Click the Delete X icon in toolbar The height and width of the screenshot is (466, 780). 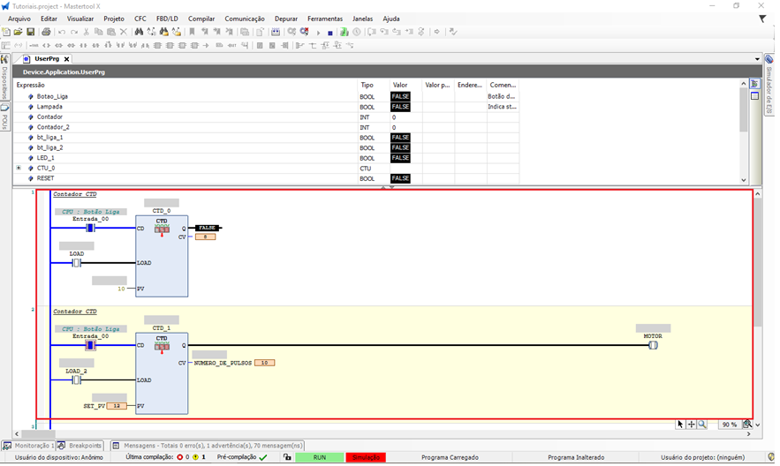[124, 32]
